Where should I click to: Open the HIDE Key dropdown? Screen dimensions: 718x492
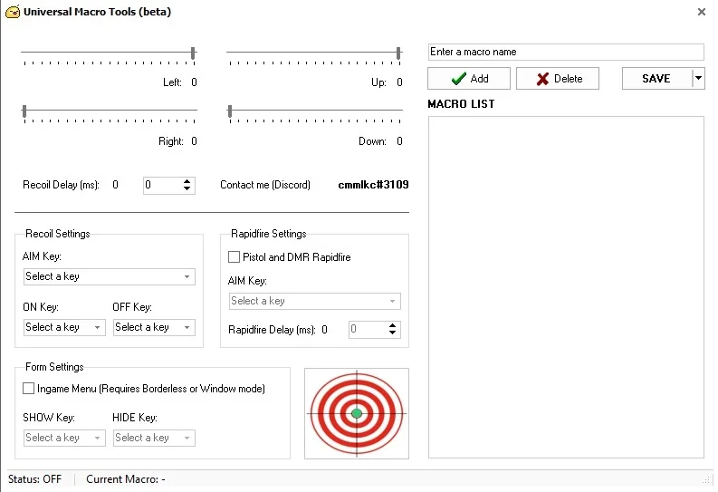pyautogui.click(x=154, y=438)
